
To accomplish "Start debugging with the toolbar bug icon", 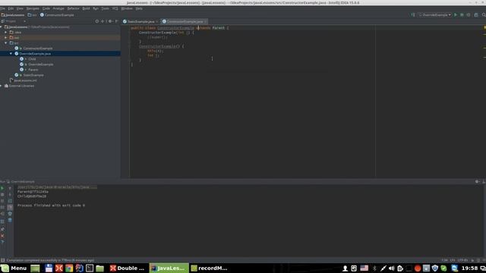I will 462,15.
